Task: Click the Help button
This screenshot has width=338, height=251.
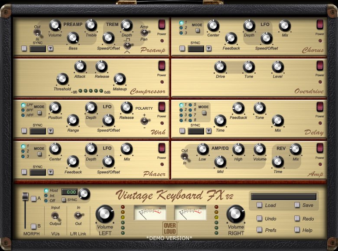Action: point(297,230)
